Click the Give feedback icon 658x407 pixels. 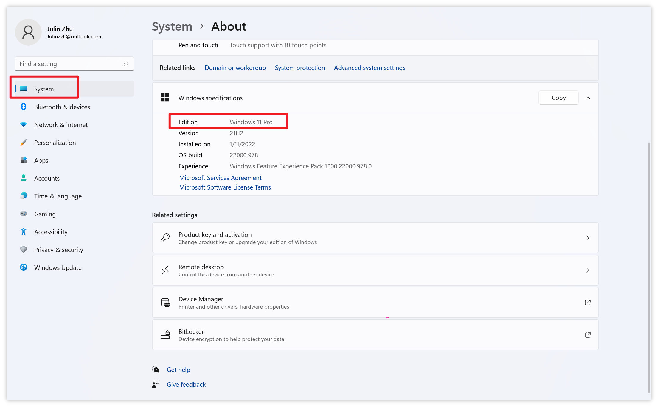click(156, 384)
